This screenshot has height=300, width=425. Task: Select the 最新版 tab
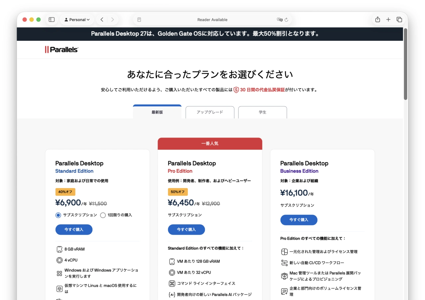[x=157, y=112]
